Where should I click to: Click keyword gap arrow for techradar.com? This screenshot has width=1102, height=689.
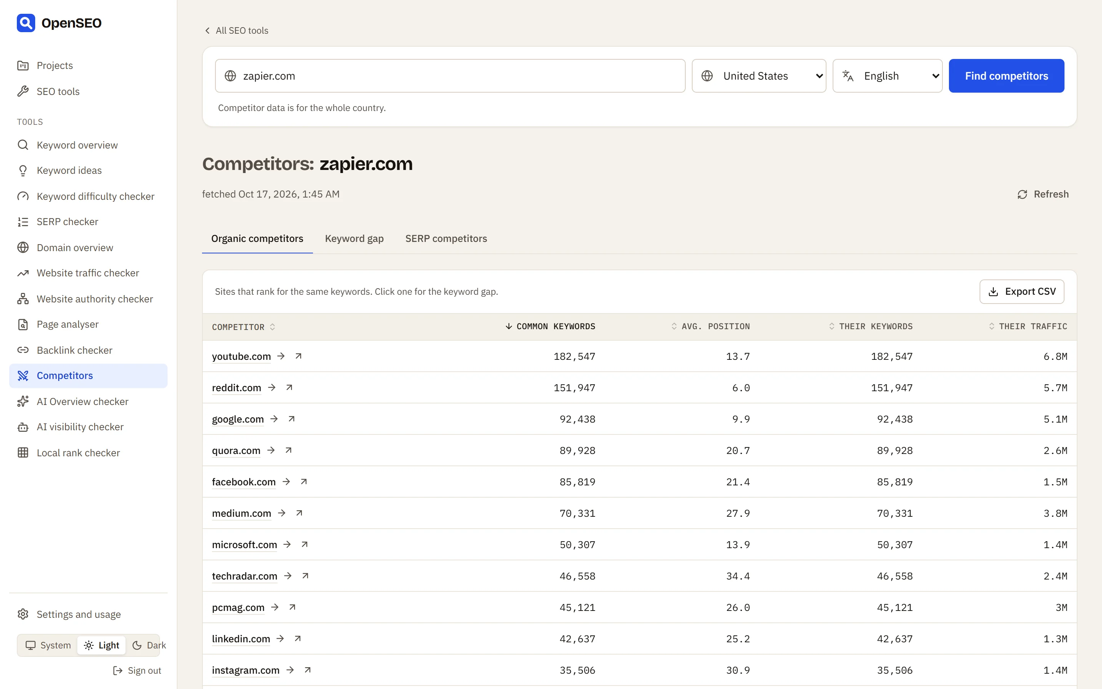coord(288,576)
